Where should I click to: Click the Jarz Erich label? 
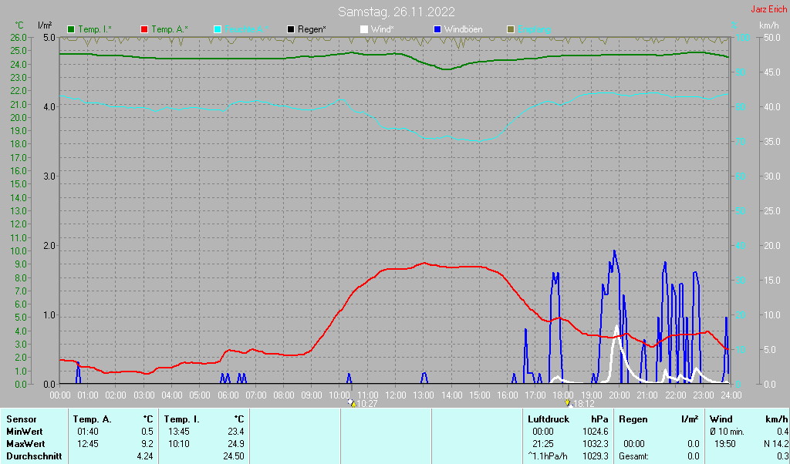tap(769, 10)
